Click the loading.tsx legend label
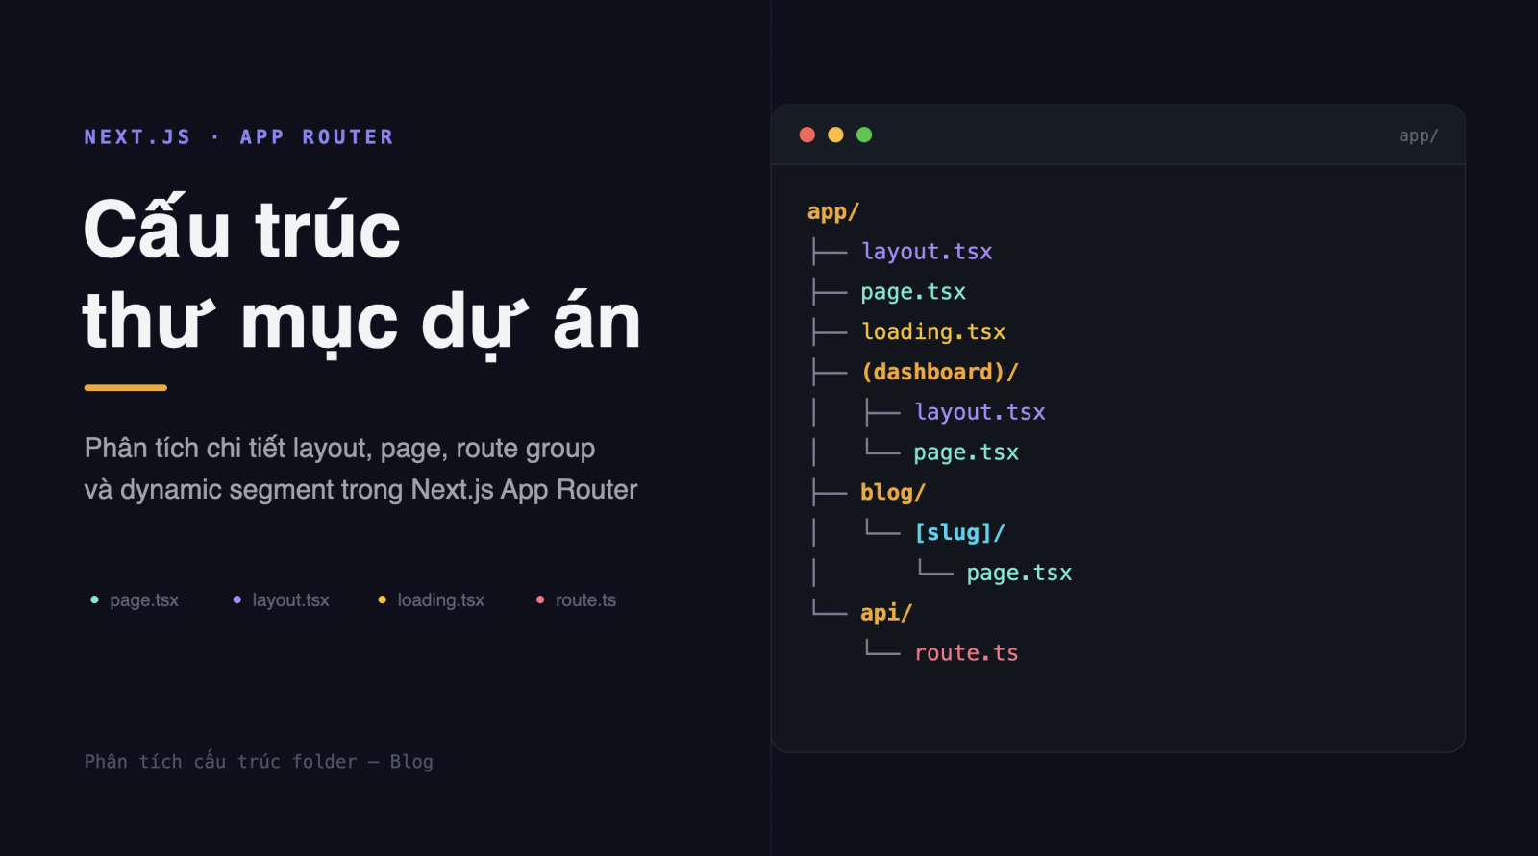 point(440,600)
